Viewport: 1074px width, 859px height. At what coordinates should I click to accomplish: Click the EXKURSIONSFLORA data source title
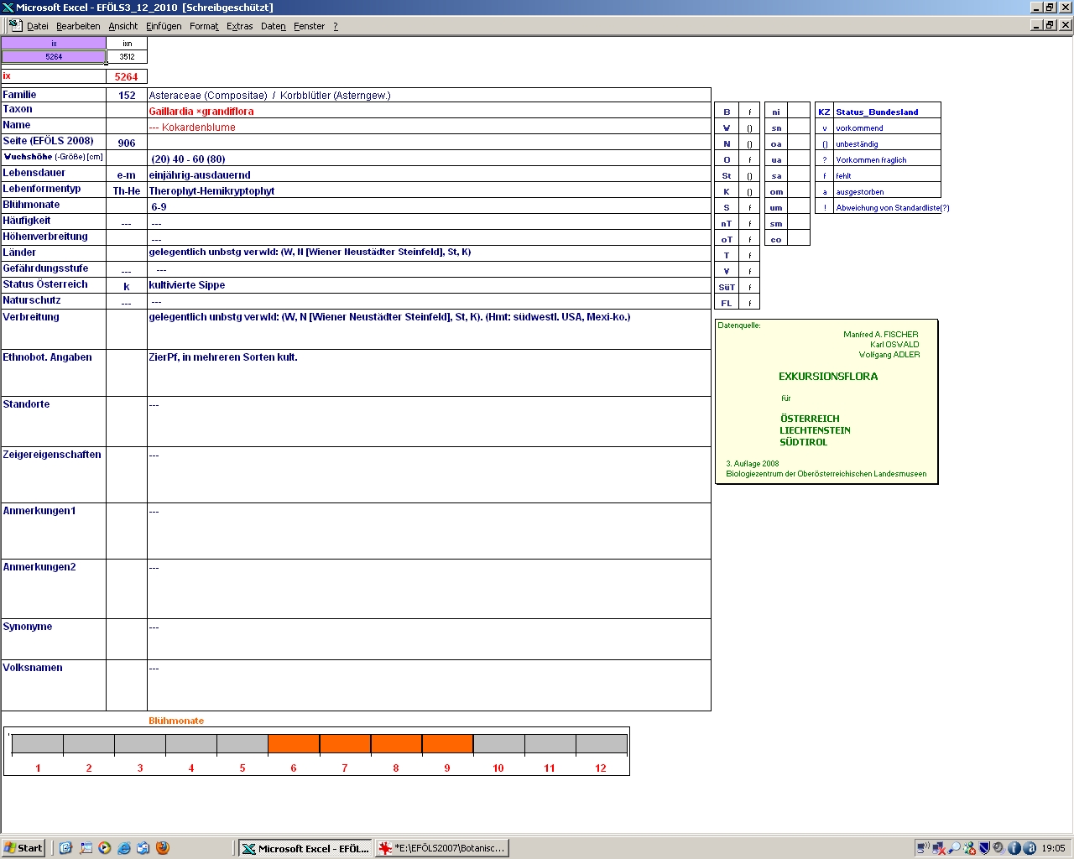click(828, 377)
